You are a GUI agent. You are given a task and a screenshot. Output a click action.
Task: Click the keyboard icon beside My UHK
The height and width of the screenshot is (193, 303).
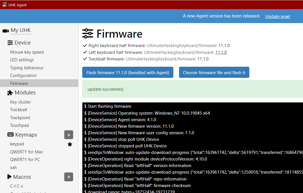tap(6, 31)
